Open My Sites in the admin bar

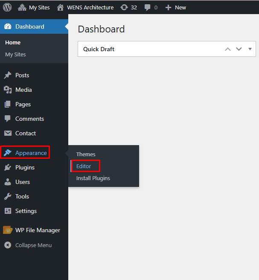39,8
